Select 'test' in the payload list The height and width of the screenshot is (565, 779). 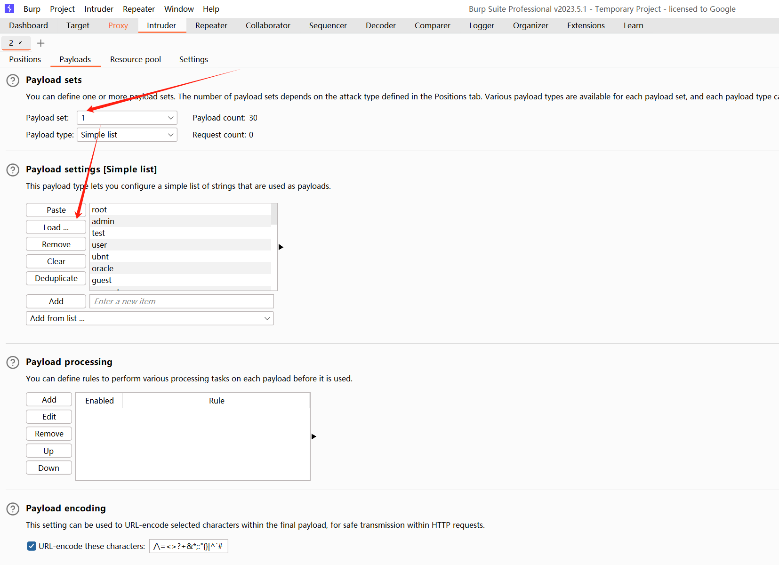[x=180, y=233]
